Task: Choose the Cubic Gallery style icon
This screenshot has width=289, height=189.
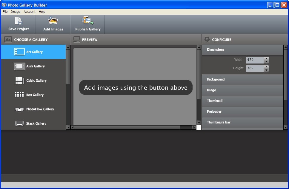Action: tap(19, 80)
